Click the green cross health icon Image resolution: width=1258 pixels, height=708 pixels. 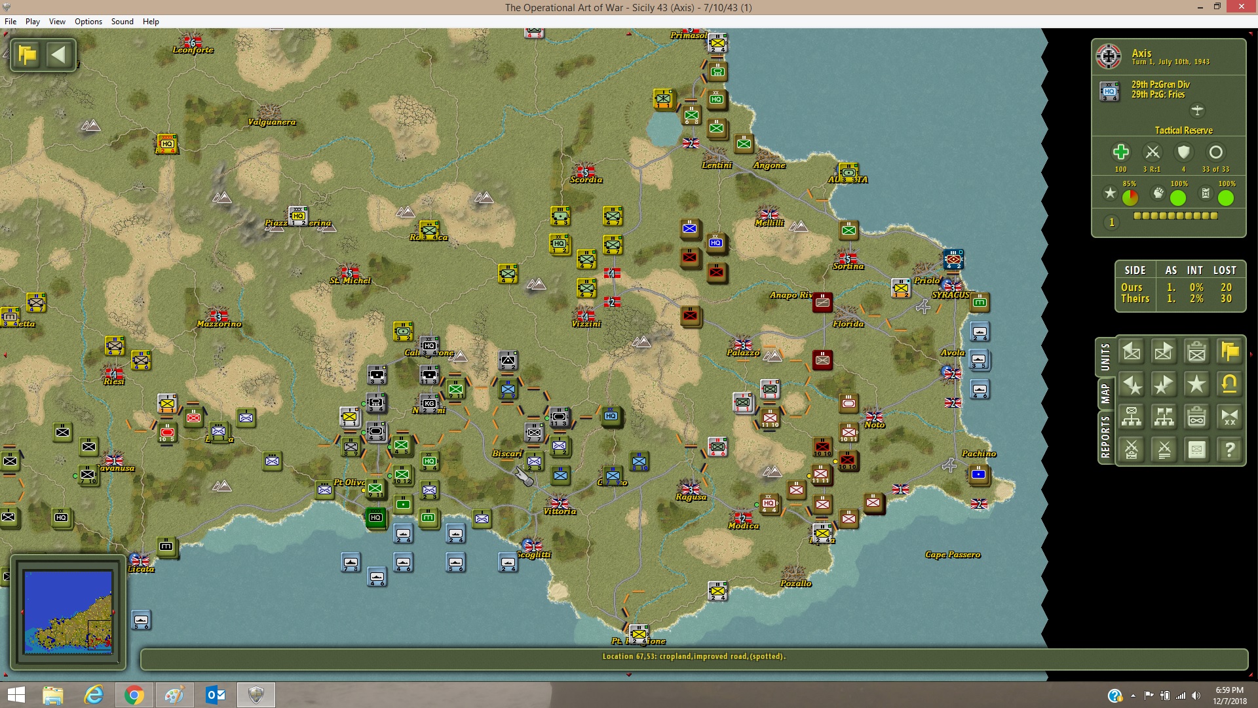point(1120,152)
